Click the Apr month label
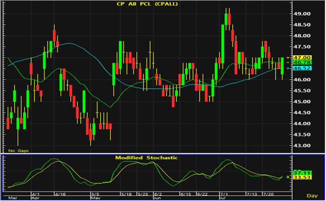This screenshot has height=201, width=326. (36, 198)
